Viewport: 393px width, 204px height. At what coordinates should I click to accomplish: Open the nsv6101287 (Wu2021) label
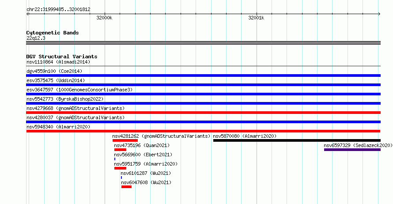click(x=146, y=173)
